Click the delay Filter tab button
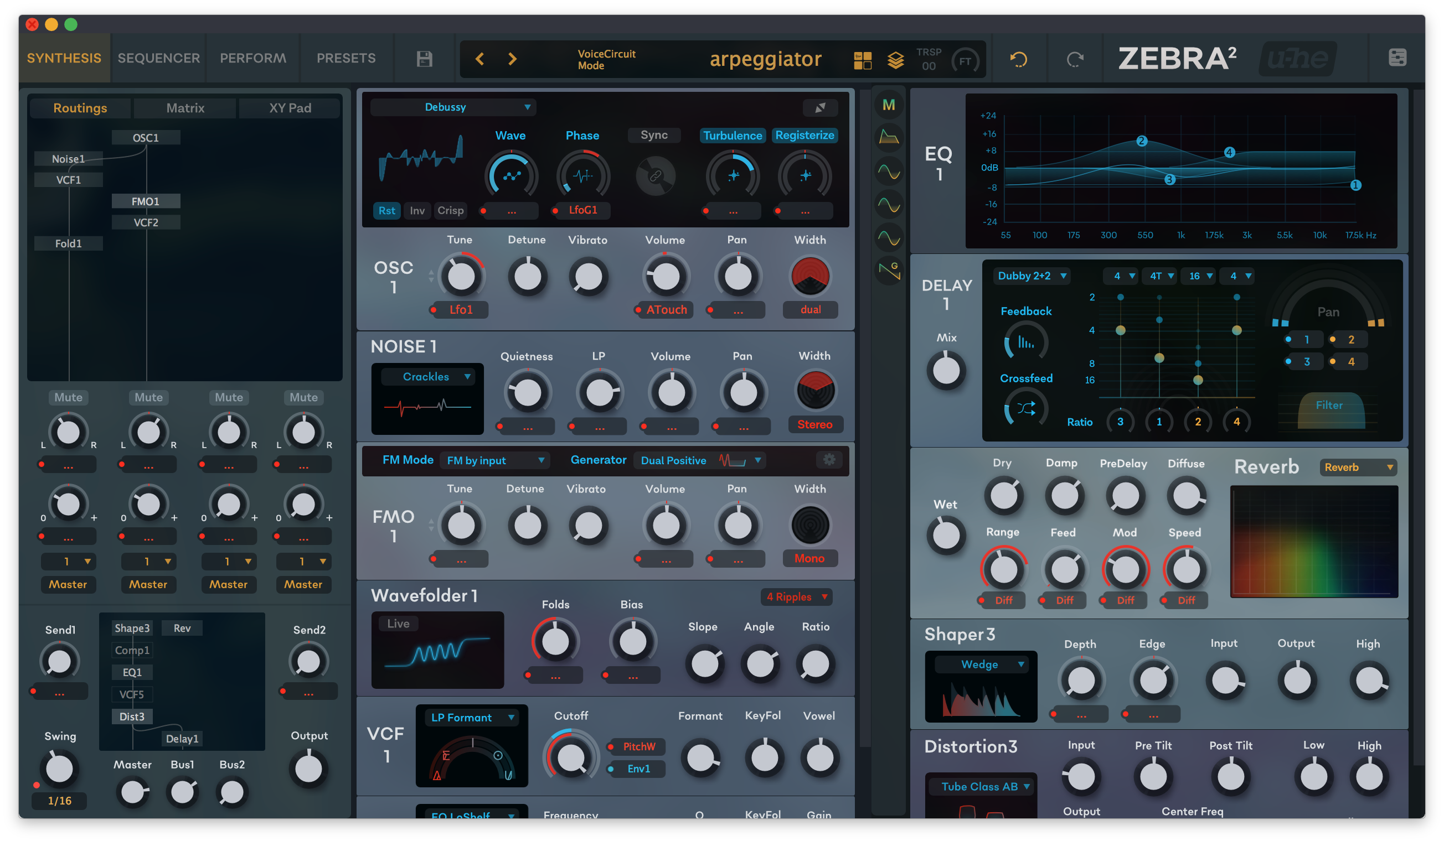The image size is (1444, 841). (x=1328, y=406)
